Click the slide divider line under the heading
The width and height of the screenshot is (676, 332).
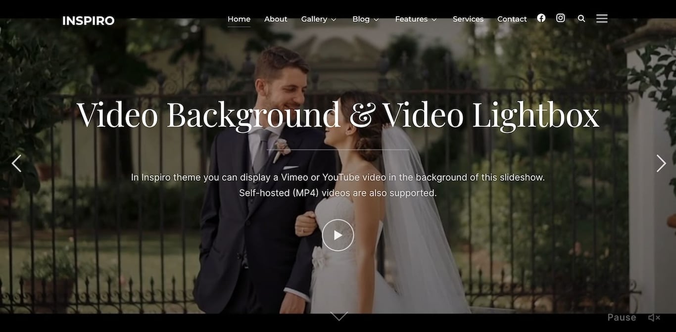click(x=338, y=149)
